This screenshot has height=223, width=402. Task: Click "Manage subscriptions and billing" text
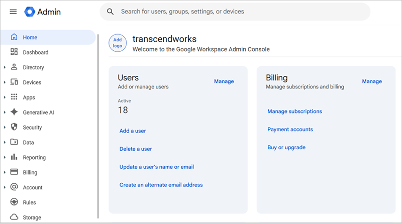point(305,87)
